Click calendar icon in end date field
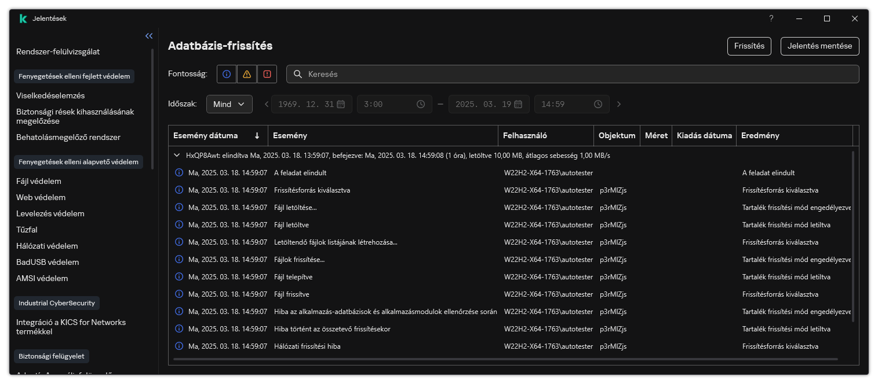Image resolution: width=878 pixels, height=384 pixels. [518, 104]
